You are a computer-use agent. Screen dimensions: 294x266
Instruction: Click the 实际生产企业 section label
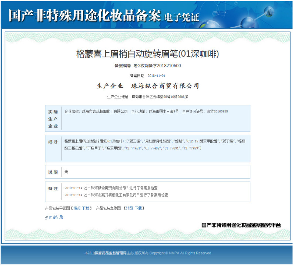(x=53, y=119)
